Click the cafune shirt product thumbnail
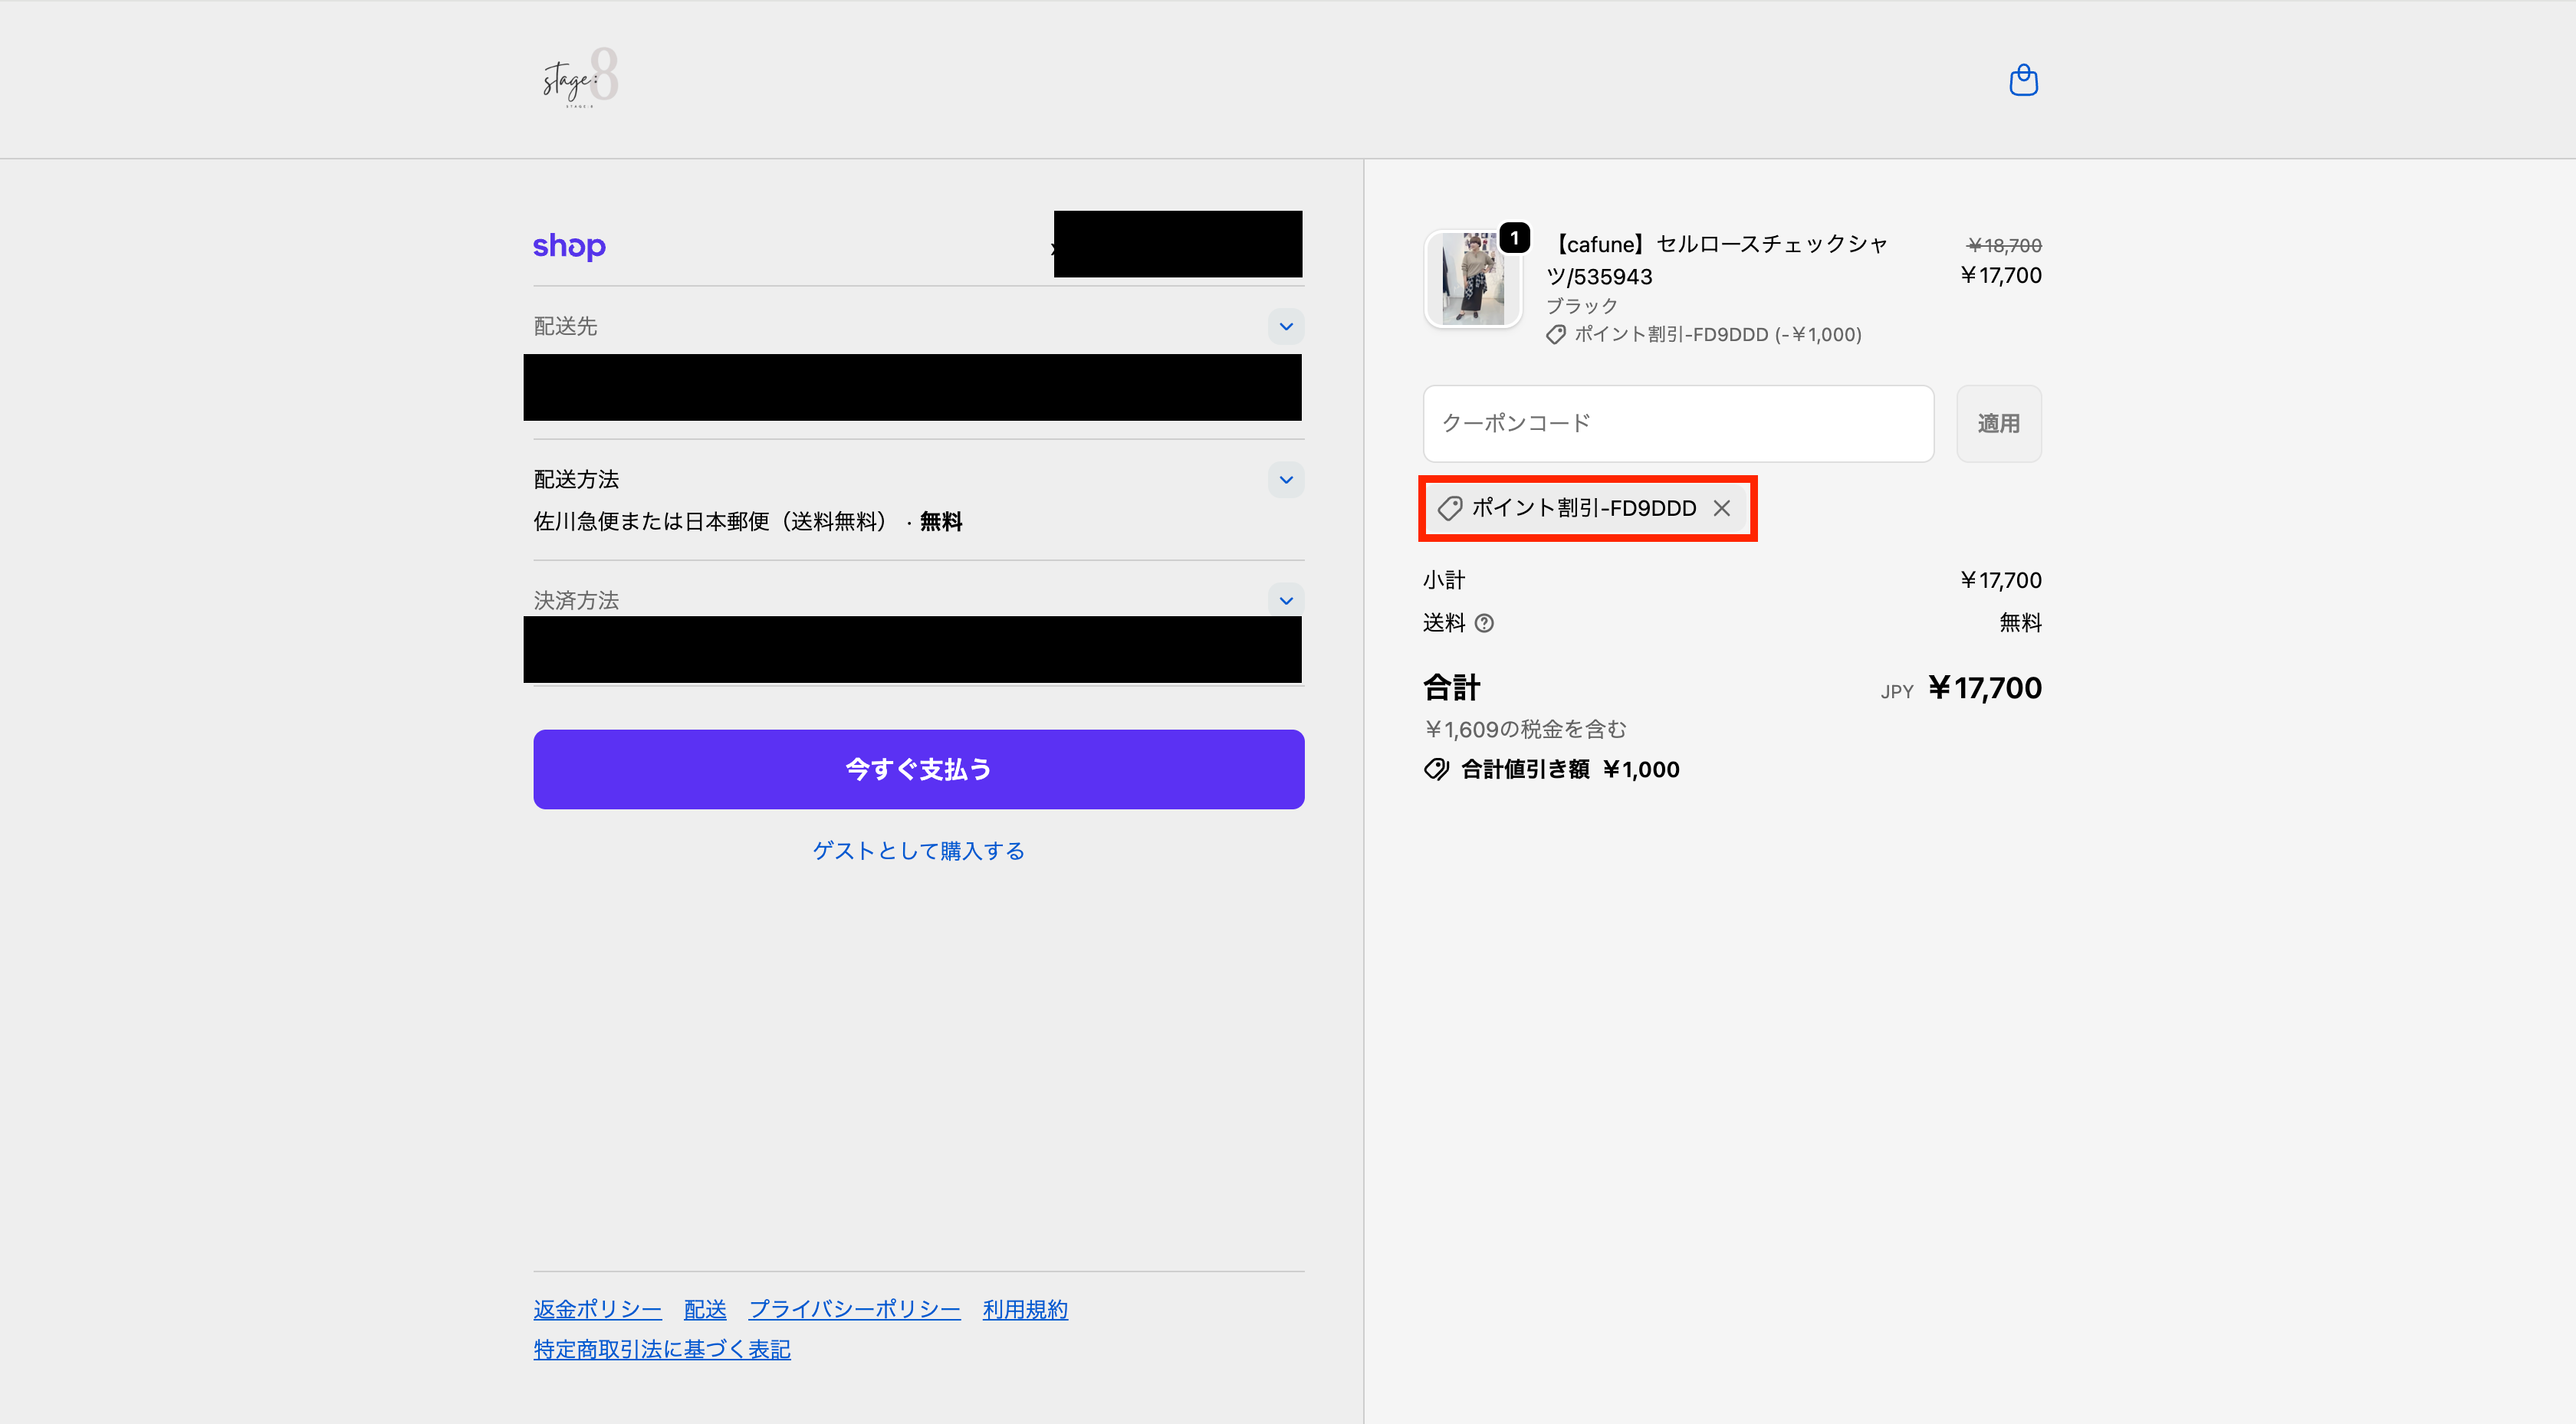Viewport: 2576px width, 1424px height. [x=1472, y=280]
